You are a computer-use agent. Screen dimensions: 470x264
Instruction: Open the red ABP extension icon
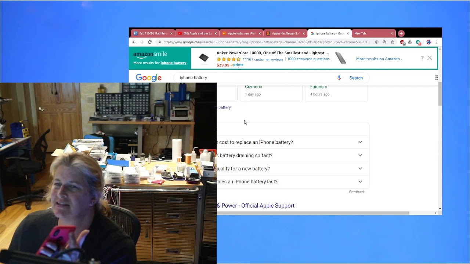pos(402,43)
